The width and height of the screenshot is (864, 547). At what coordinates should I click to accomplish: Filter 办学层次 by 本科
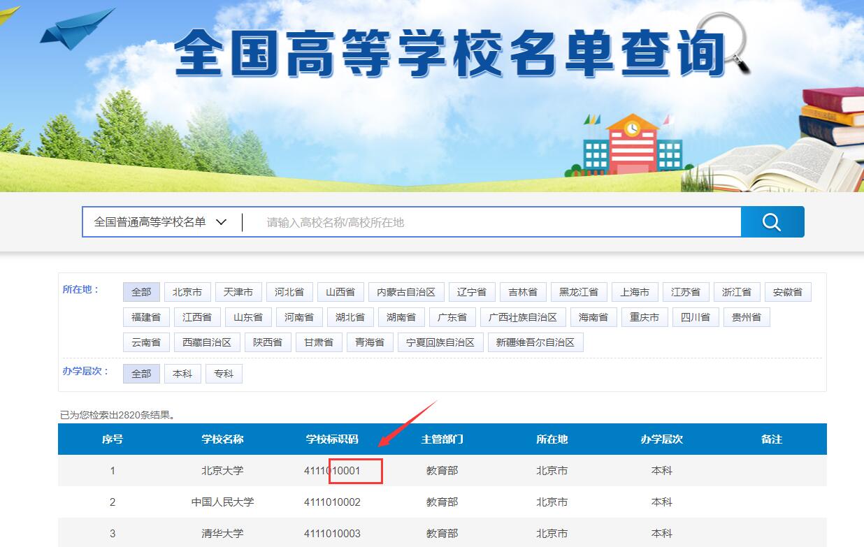click(182, 374)
